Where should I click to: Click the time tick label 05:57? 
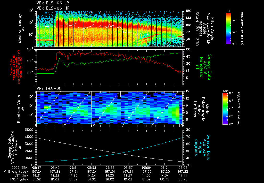(128, 168)
